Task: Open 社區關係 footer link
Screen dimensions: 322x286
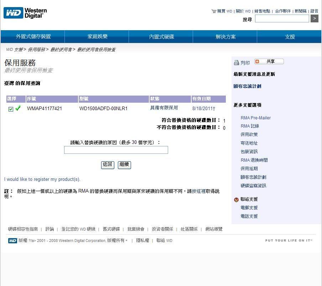Action: click(189, 229)
